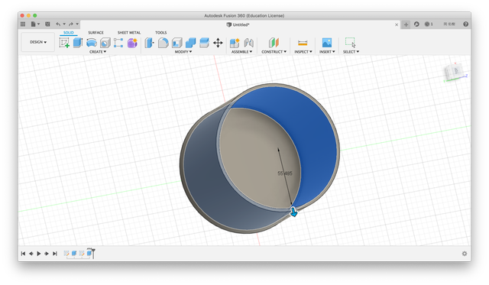Select the Extrude tool

[x=78, y=43]
